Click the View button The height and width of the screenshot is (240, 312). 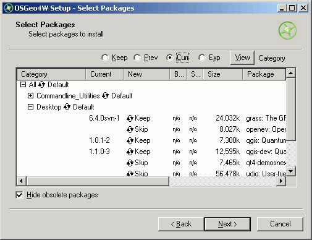[242, 58]
